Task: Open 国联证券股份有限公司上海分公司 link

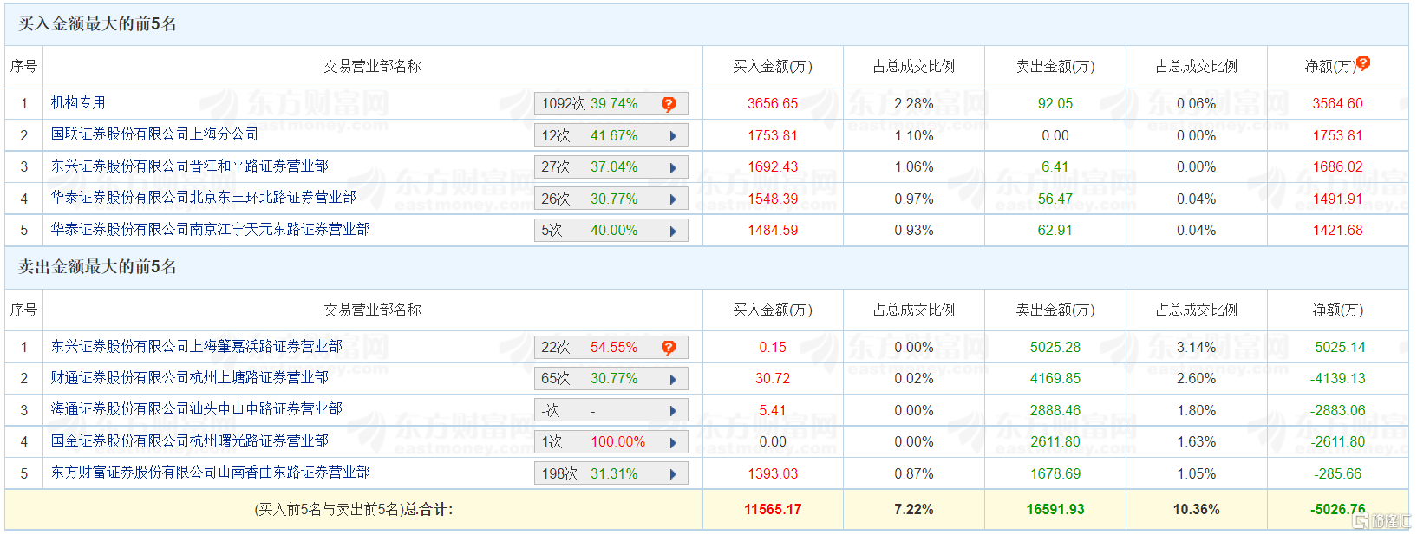Action: coord(154,134)
